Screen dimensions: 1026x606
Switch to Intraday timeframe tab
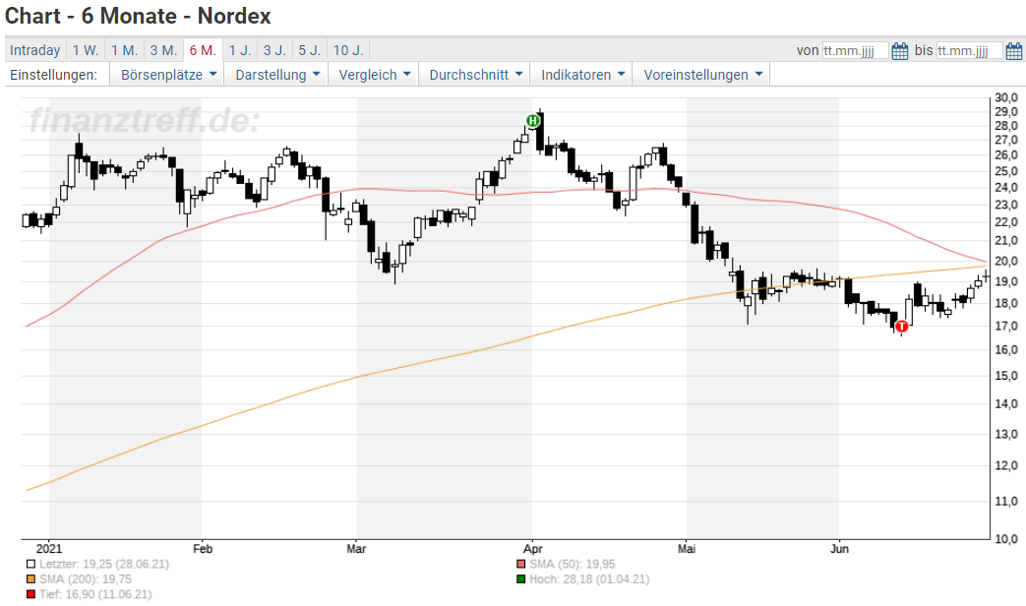tap(34, 50)
